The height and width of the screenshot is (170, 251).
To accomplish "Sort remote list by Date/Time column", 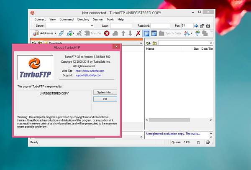I will click(207, 49).
